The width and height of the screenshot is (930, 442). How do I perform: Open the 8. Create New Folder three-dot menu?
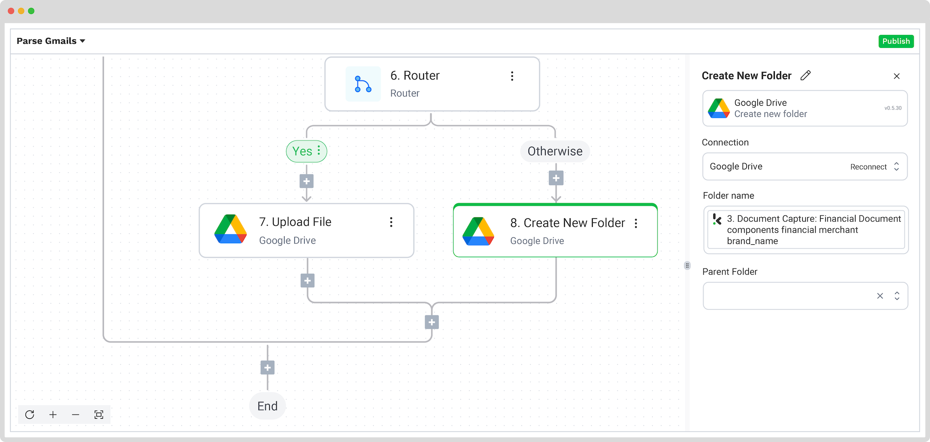(636, 223)
